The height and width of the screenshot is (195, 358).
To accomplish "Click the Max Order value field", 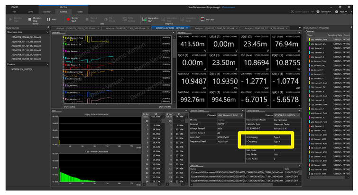I will [x=287, y=154].
